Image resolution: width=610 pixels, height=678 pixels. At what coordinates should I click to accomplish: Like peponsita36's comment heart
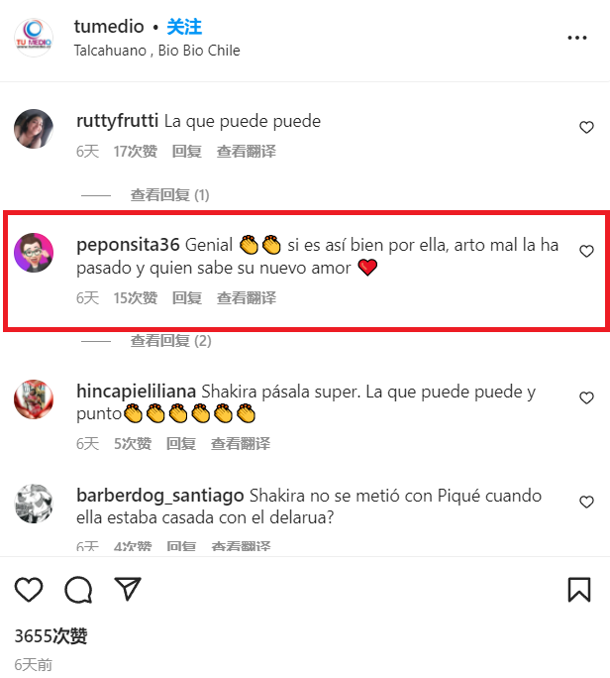[x=586, y=251]
